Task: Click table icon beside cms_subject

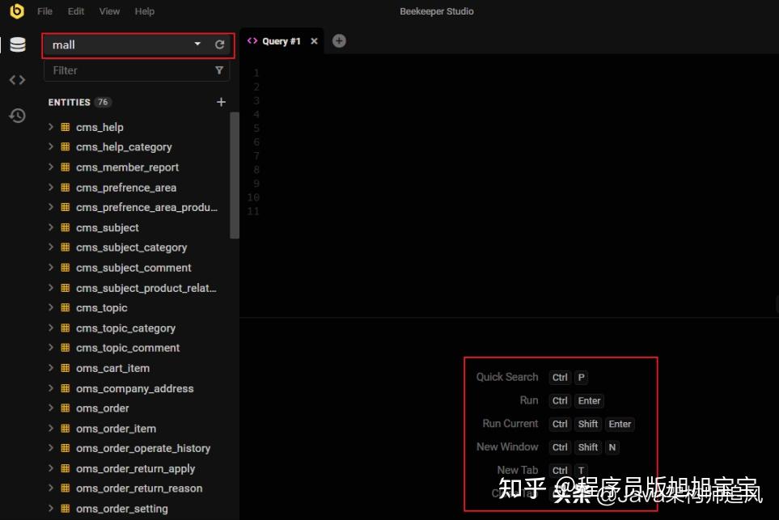Action: pyautogui.click(x=65, y=227)
